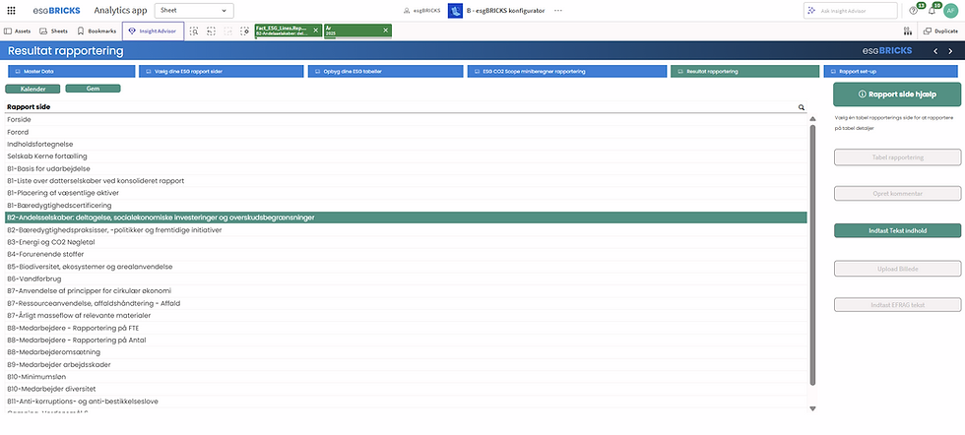Screen dimensions: 965x435
Task: Remove the År 2025 selection chip
Action: (386, 30)
